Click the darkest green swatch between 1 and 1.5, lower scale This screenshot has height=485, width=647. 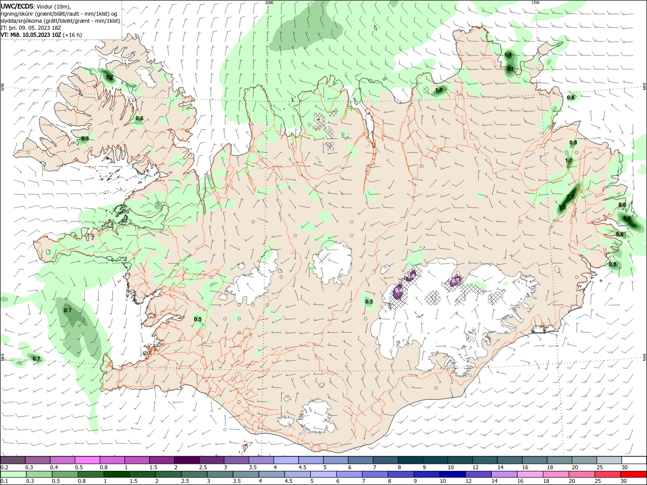tap(116, 474)
